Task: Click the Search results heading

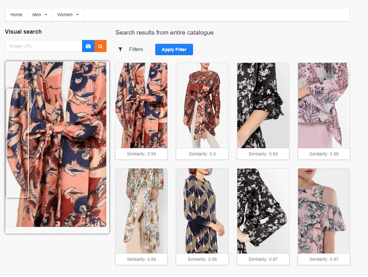Action: pyautogui.click(x=164, y=32)
